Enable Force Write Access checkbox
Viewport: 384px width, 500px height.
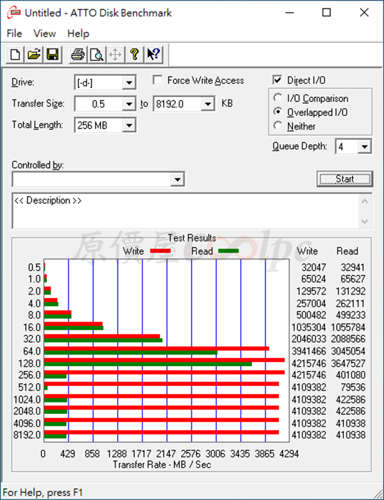[157, 80]
